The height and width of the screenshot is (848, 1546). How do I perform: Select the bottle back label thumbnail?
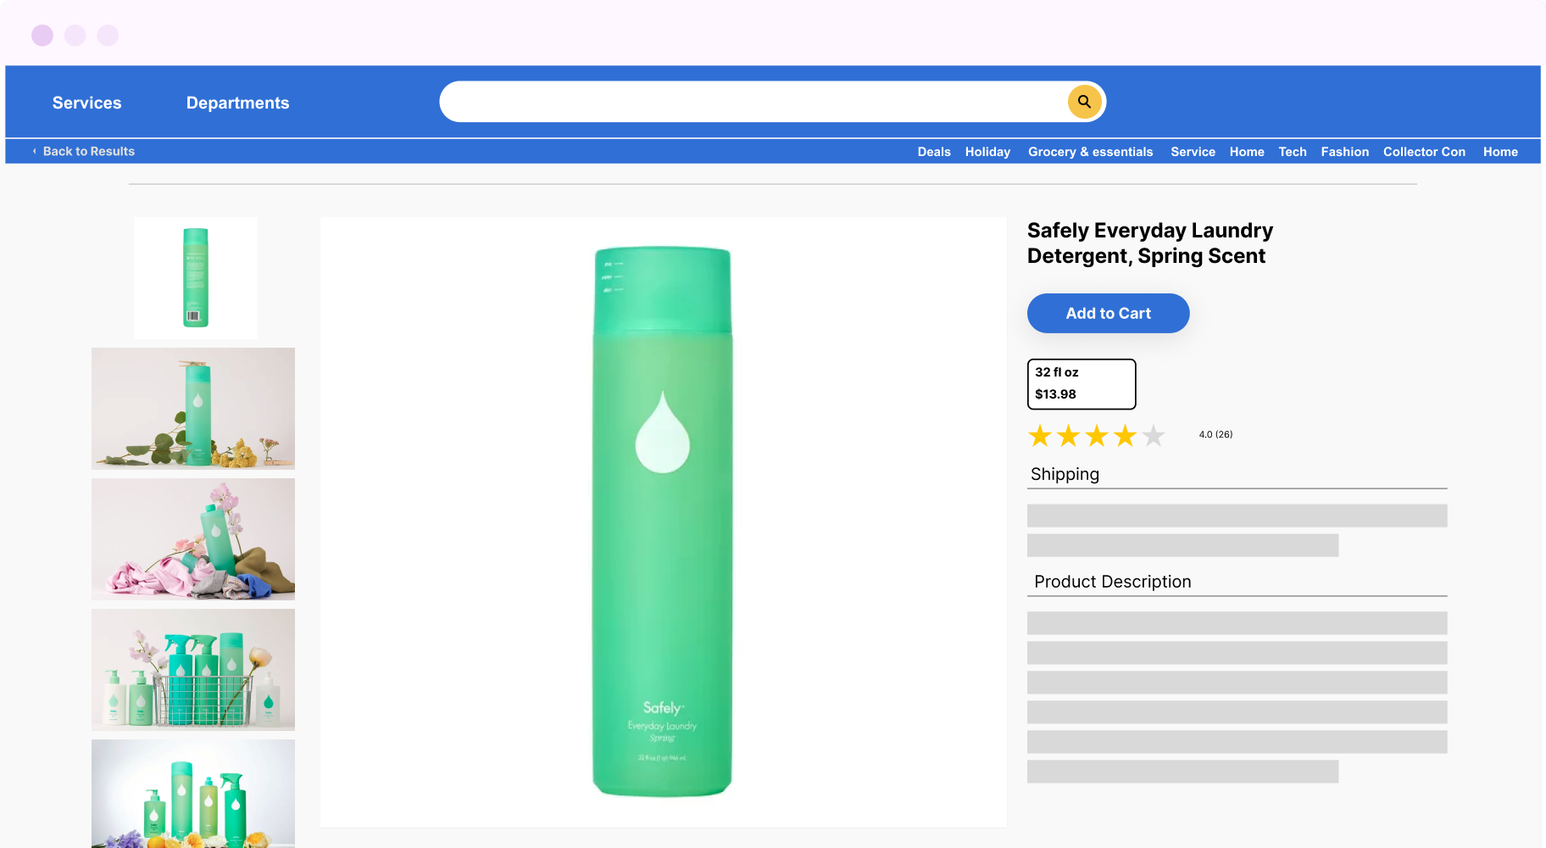(x=196, y=278)
